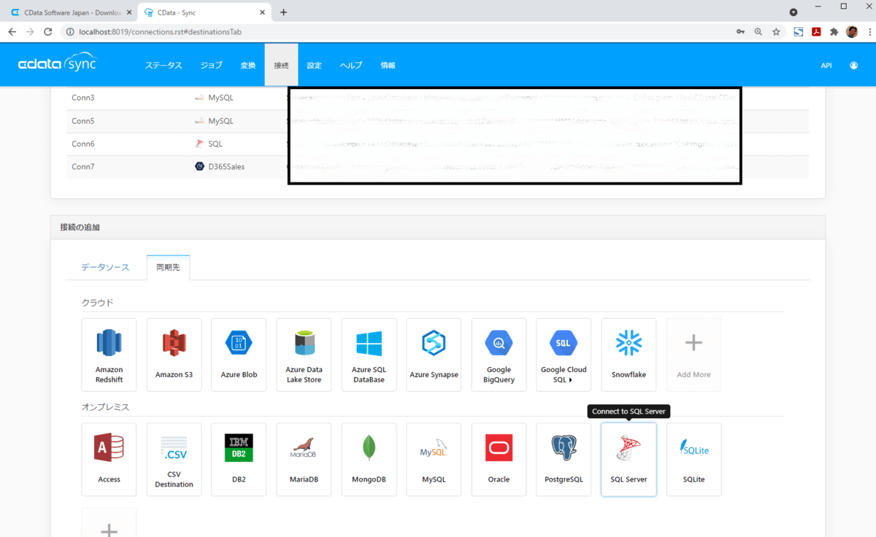The width and height of the screenshot is (876, 537).
Task: Reload the page in Chrome
Action: (x=48, y=32)
